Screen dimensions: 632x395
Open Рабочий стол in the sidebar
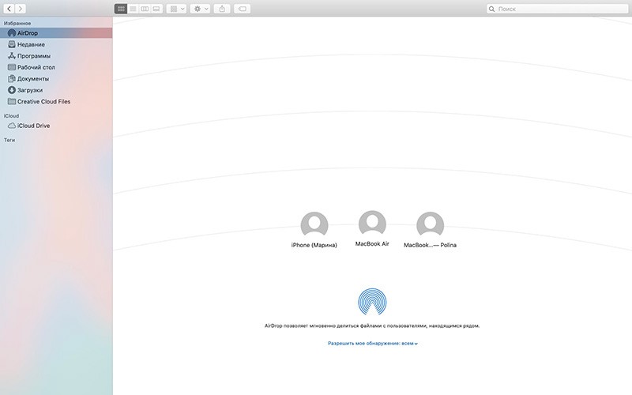pos(56,67)
